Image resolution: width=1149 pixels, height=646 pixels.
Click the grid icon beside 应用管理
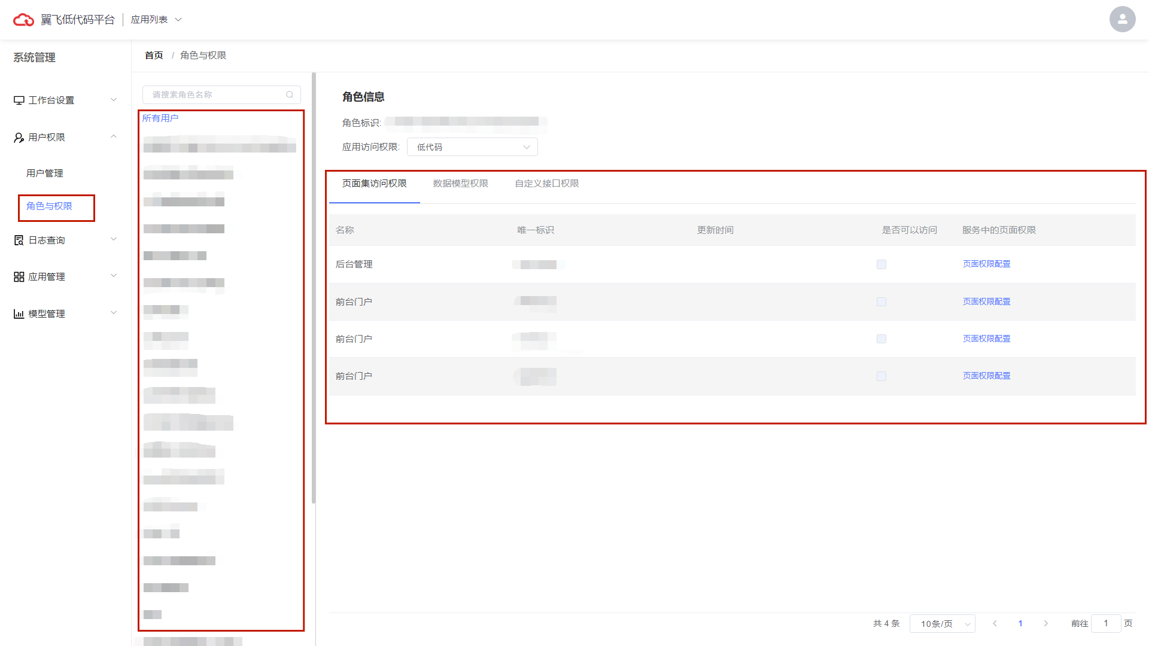point(19,277)
